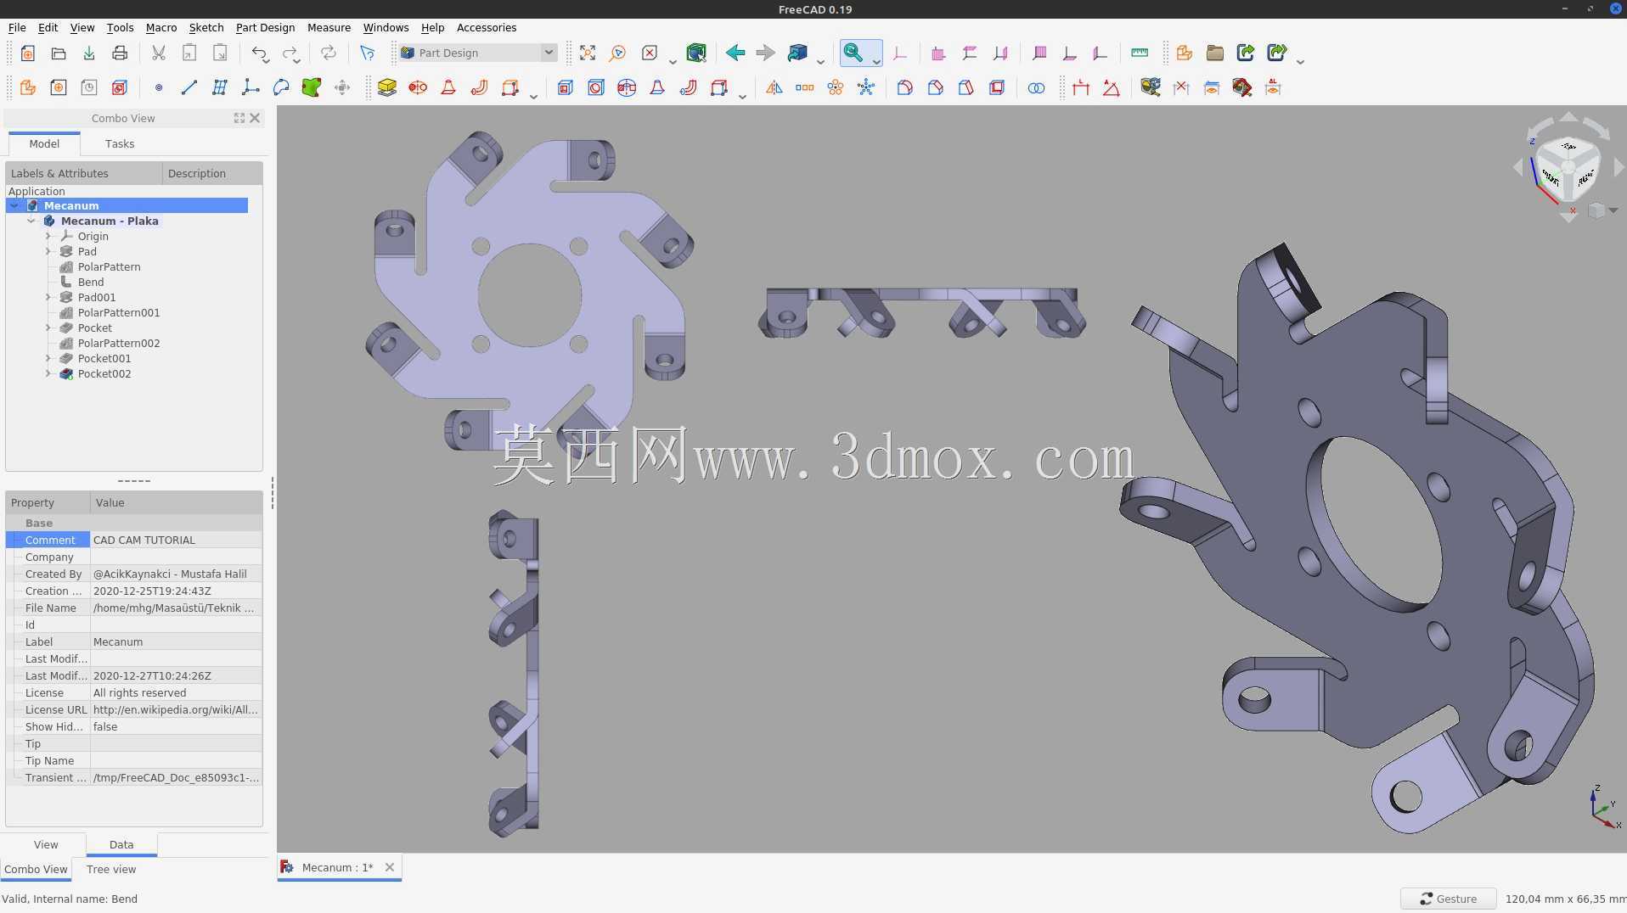The width and height of the screenshot is (1627, 913).
Task: Click the Cut scissors icon
Action: (x=158, y=53)
